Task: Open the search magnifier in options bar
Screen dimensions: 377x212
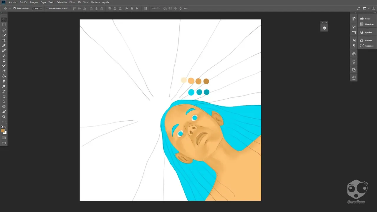Action: pos(358,9)
